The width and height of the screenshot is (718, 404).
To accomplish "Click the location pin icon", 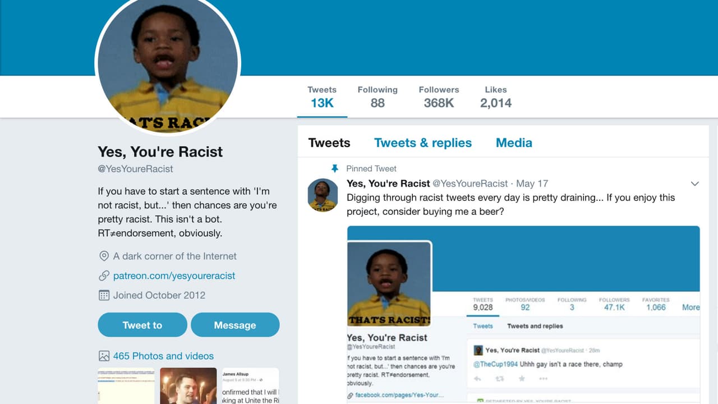I will pos(104,256).
